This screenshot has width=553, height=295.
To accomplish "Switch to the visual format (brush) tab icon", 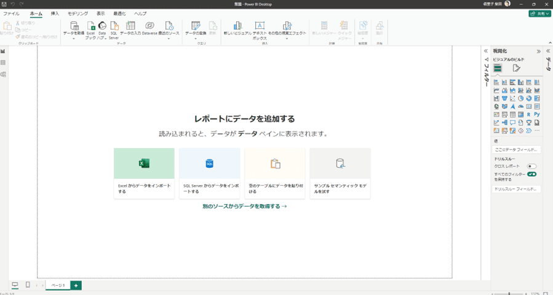I will tap(516, 68).
